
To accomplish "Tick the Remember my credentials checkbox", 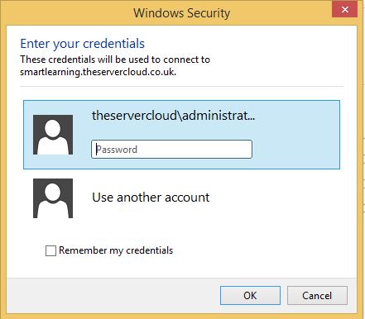I will coord(50,250).
